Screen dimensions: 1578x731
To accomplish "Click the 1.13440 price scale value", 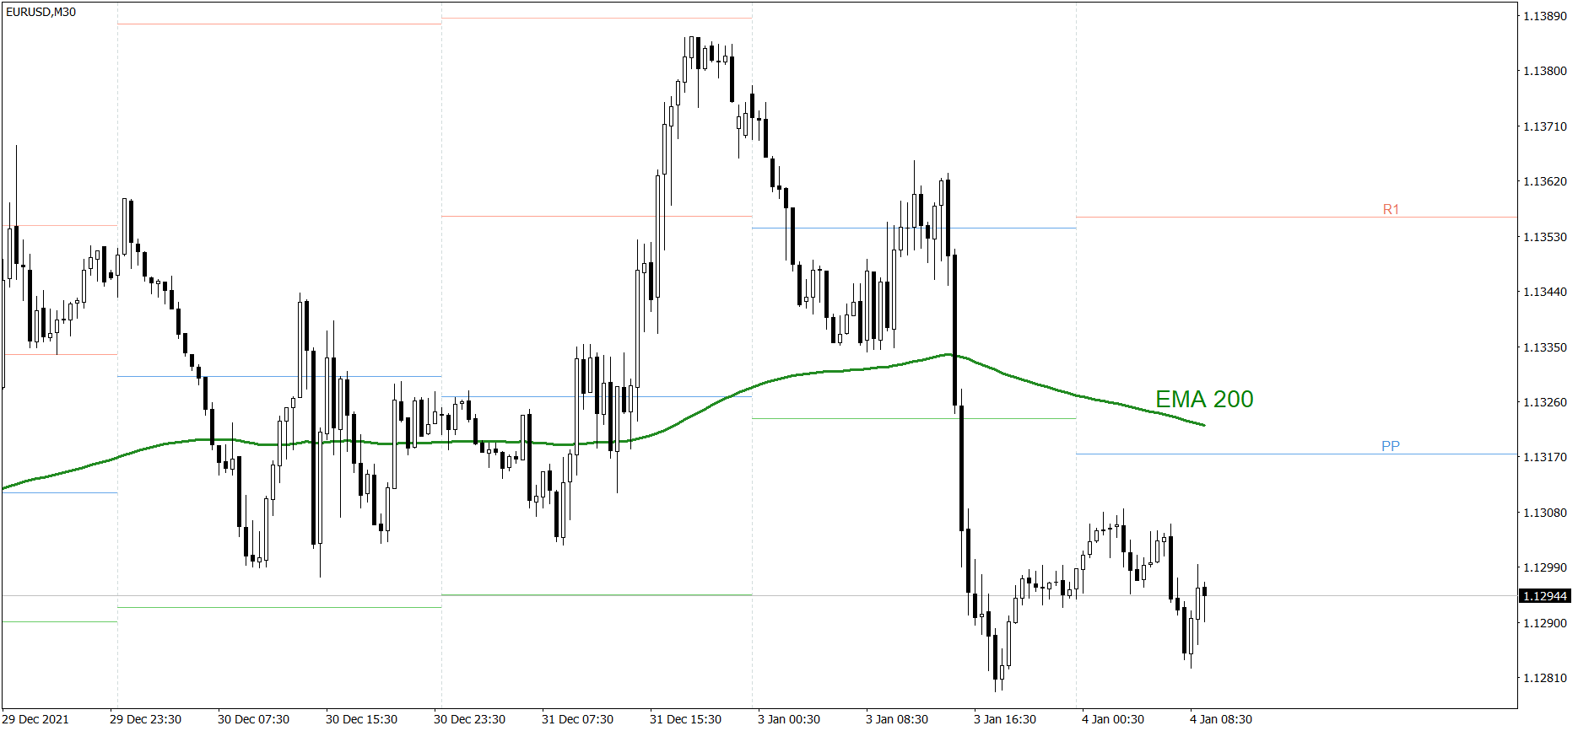I will [1544, 292].
